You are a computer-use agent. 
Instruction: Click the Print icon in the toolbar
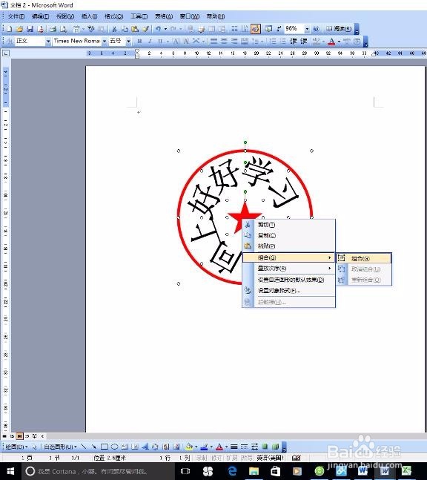[53, 29]
